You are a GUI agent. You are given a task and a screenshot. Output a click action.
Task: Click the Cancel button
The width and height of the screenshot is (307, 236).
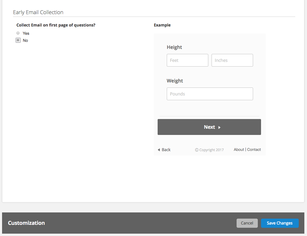[247, 223]
